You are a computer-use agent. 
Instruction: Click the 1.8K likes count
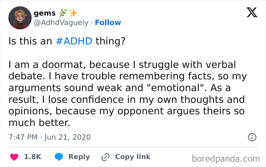point(33,157)
